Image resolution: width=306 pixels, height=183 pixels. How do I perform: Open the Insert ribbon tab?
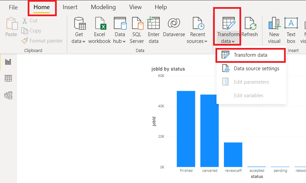pyautogui.click(x=70, y=7)
